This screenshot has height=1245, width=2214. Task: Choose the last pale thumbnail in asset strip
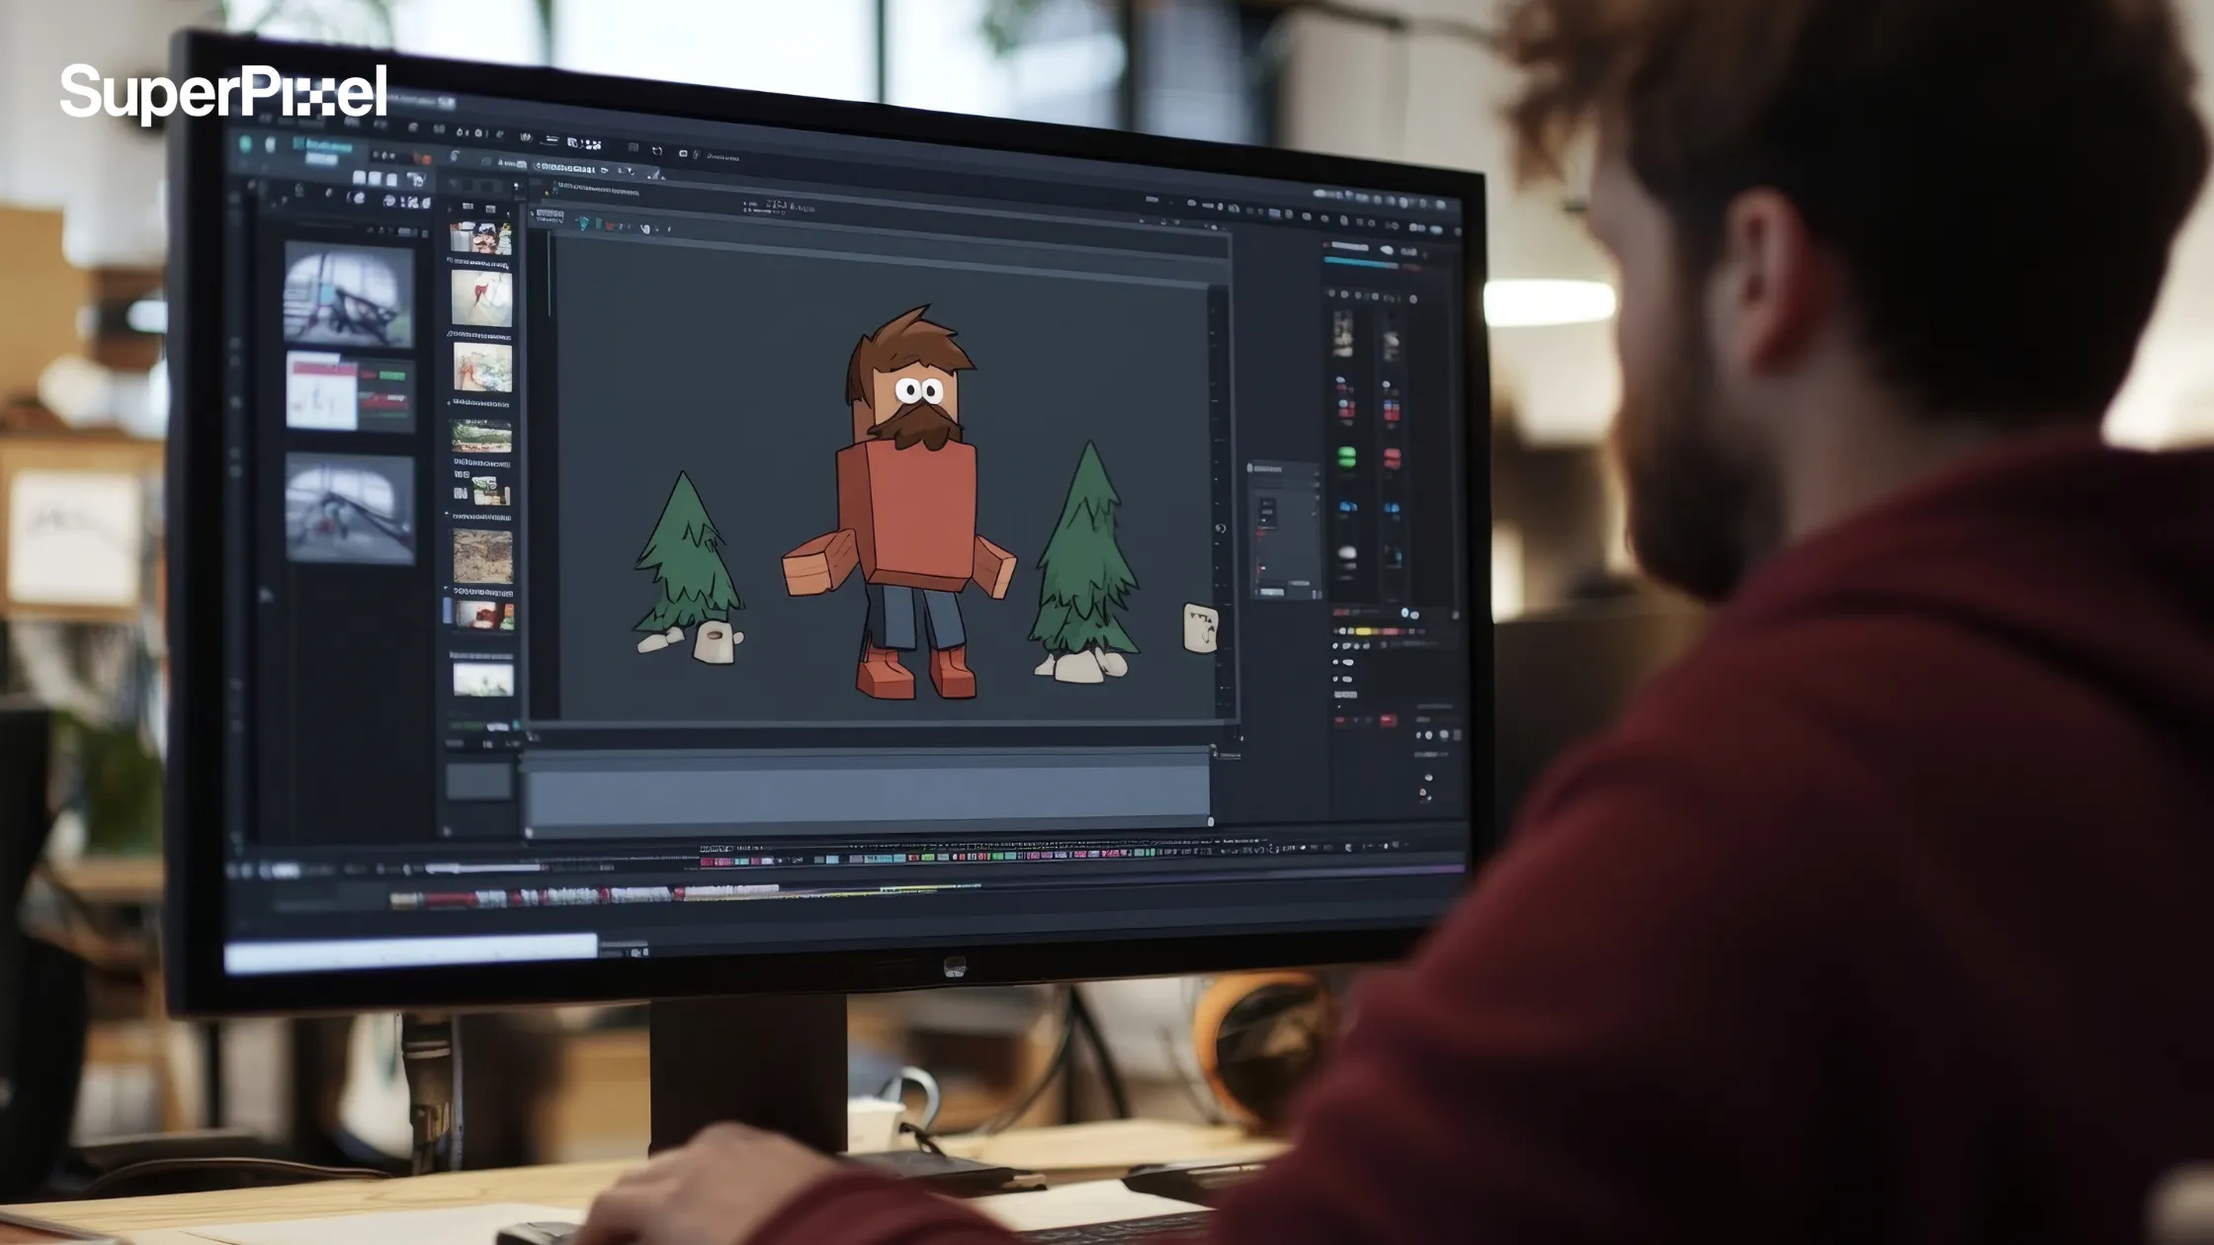[x=483, y=679]
